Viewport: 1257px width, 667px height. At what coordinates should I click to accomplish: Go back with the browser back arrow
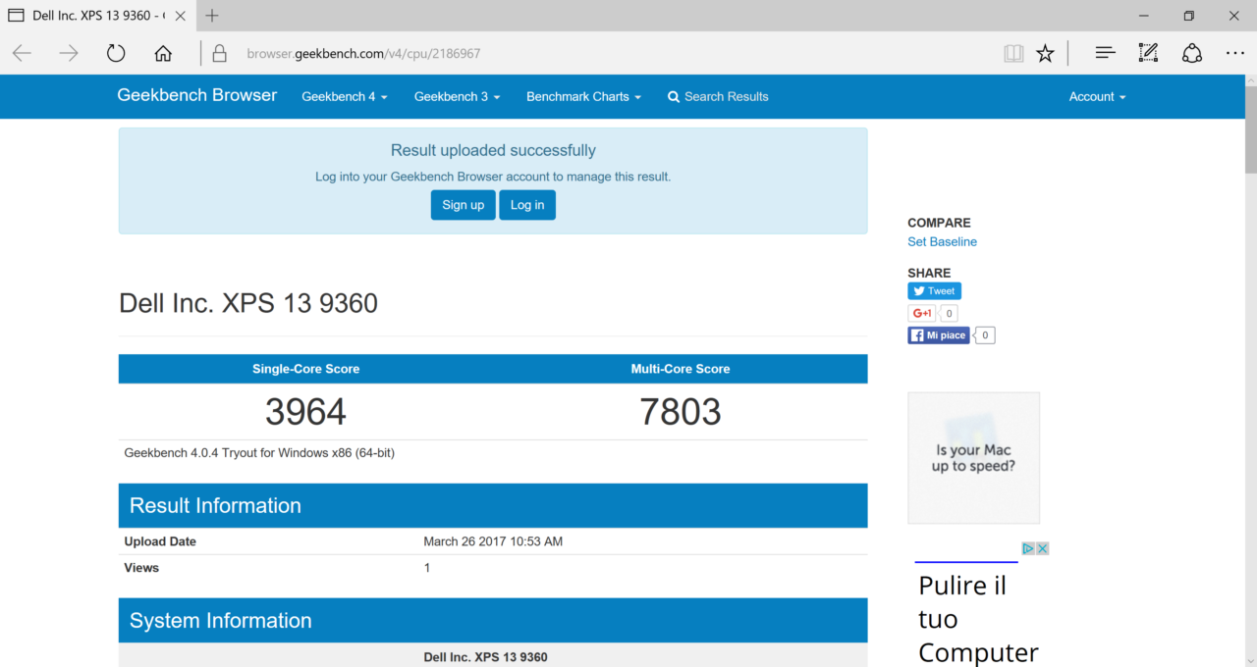tap(22, 53)
